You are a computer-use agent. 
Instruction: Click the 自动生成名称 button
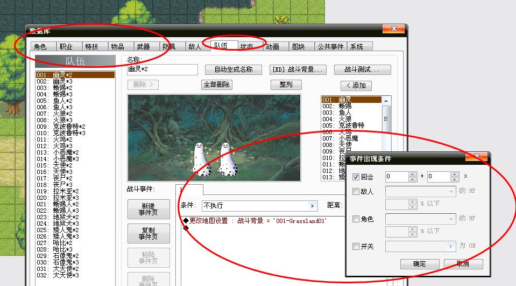coord(234,69)
